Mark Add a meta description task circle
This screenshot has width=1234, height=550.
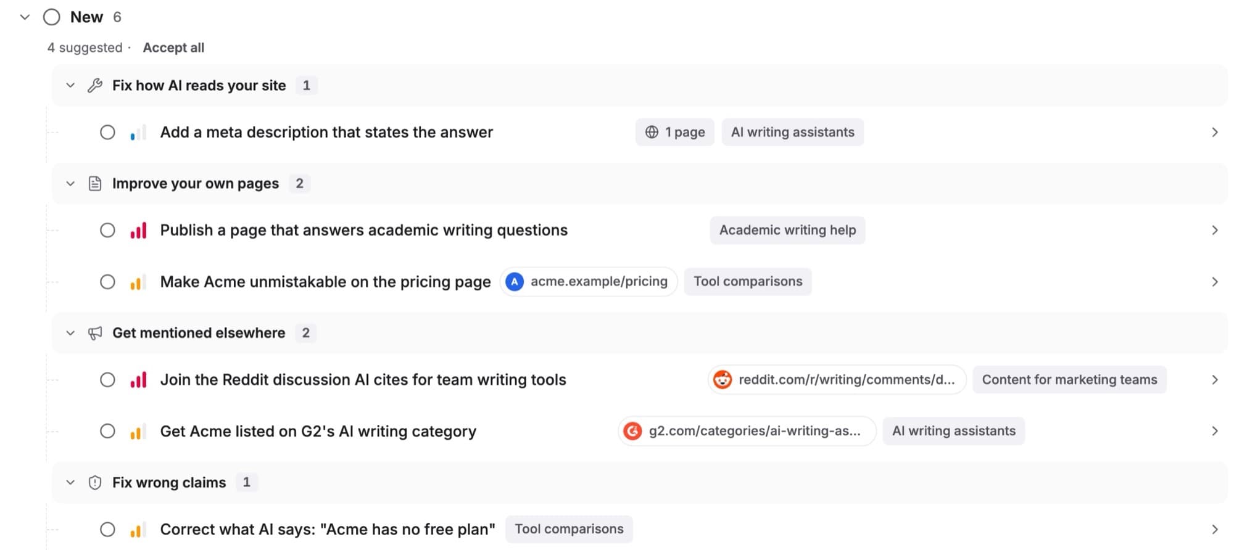pos(107,133)
